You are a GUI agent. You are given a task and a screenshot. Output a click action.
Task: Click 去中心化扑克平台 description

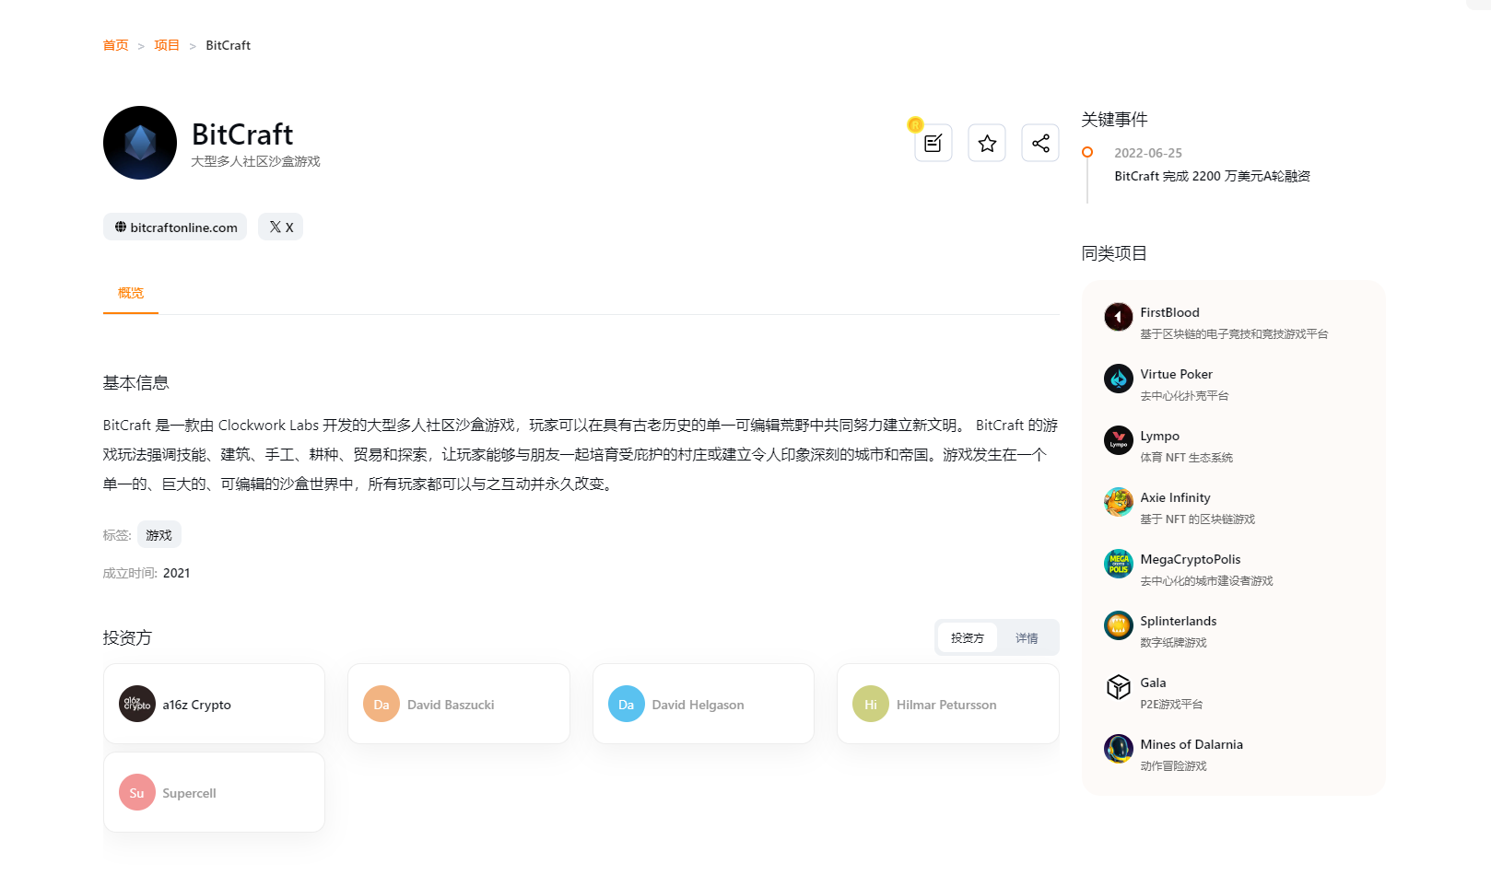[x=1184, y=396]
